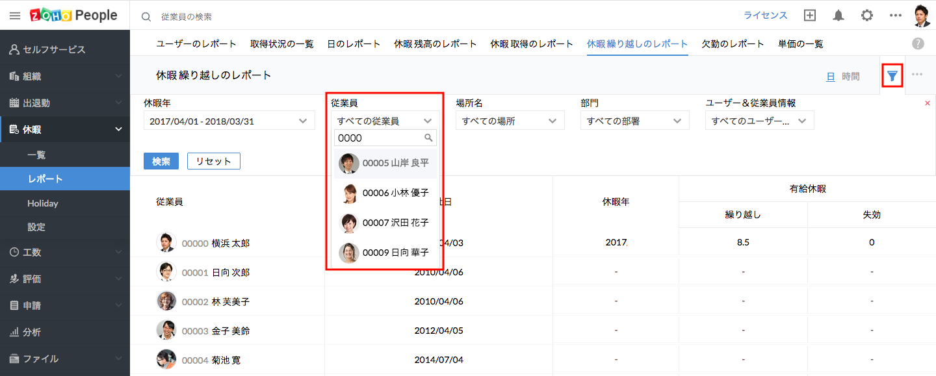
Task: Click the リセット button
Action: 214,161
